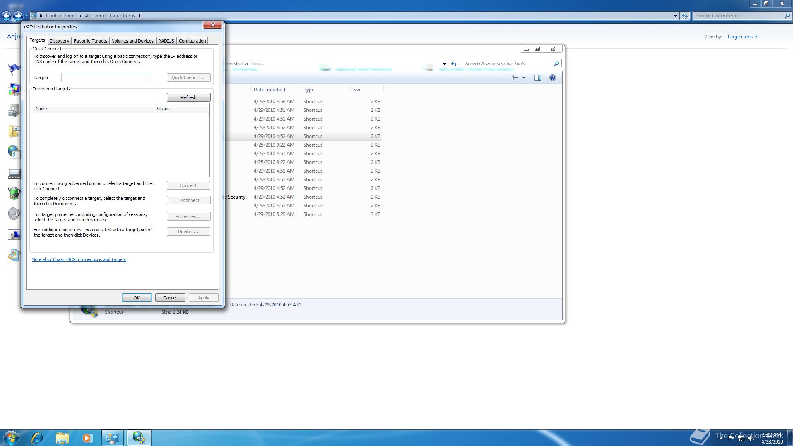Image resolution: width=793 pixels, height=446 pixels.
Task: Expand the Administrative Tools address bar history dropdown
Action: [444, 64]
